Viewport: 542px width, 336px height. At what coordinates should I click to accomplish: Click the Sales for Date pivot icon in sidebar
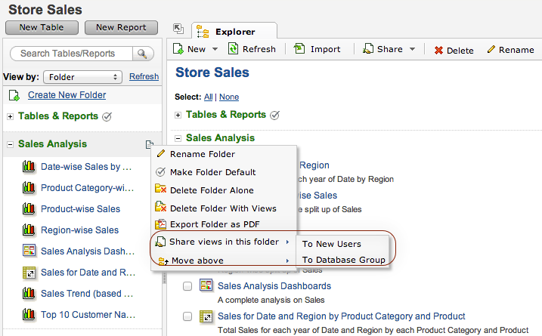click(x=29, y=272)
